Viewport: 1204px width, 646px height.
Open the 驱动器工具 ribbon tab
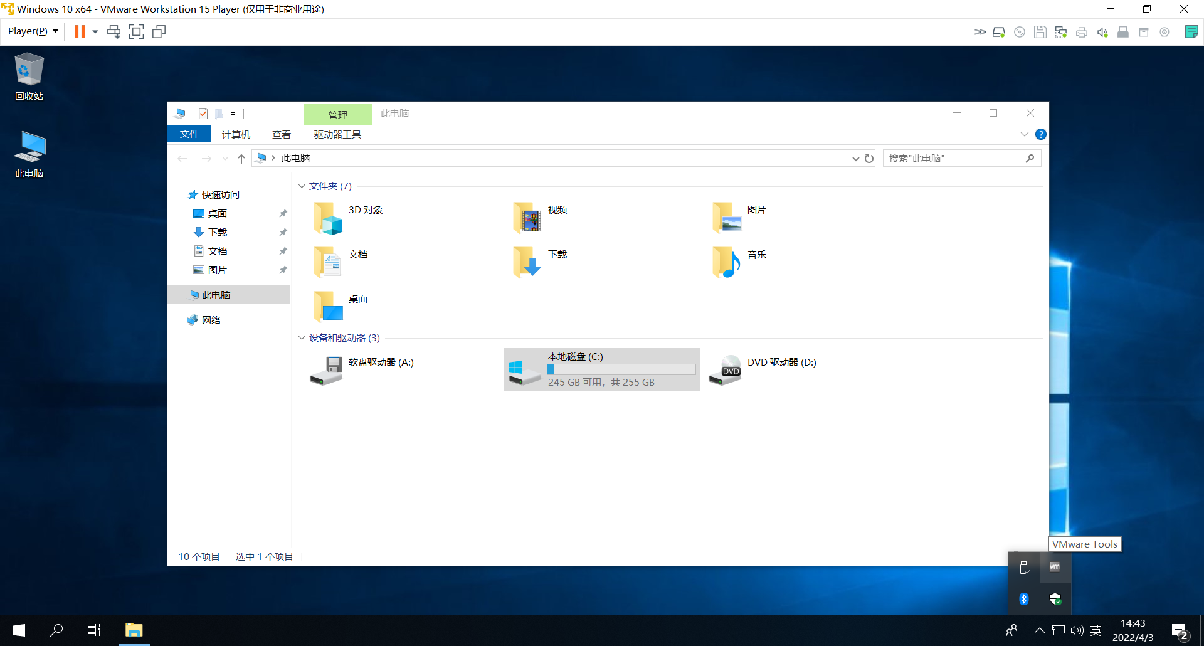(337, 134)
